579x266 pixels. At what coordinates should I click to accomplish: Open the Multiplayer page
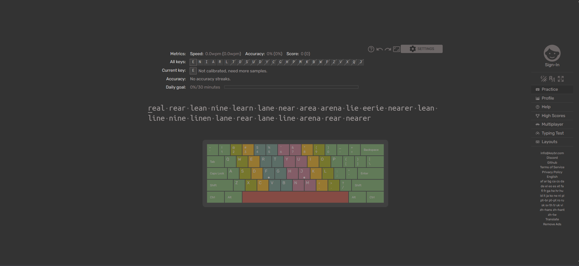pos(552,124)
